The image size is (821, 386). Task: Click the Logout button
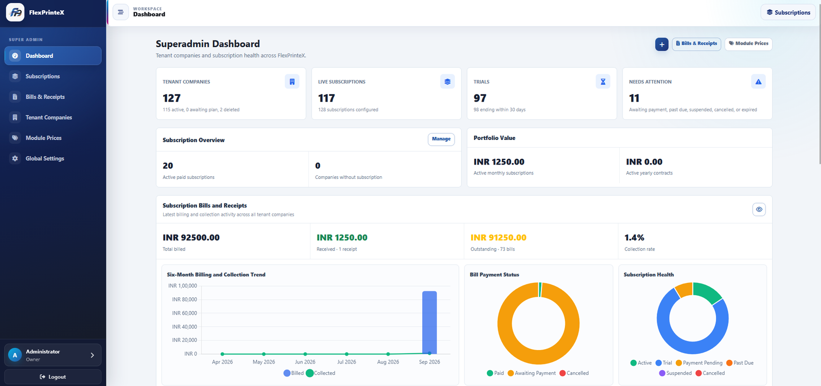click(53, 377)
